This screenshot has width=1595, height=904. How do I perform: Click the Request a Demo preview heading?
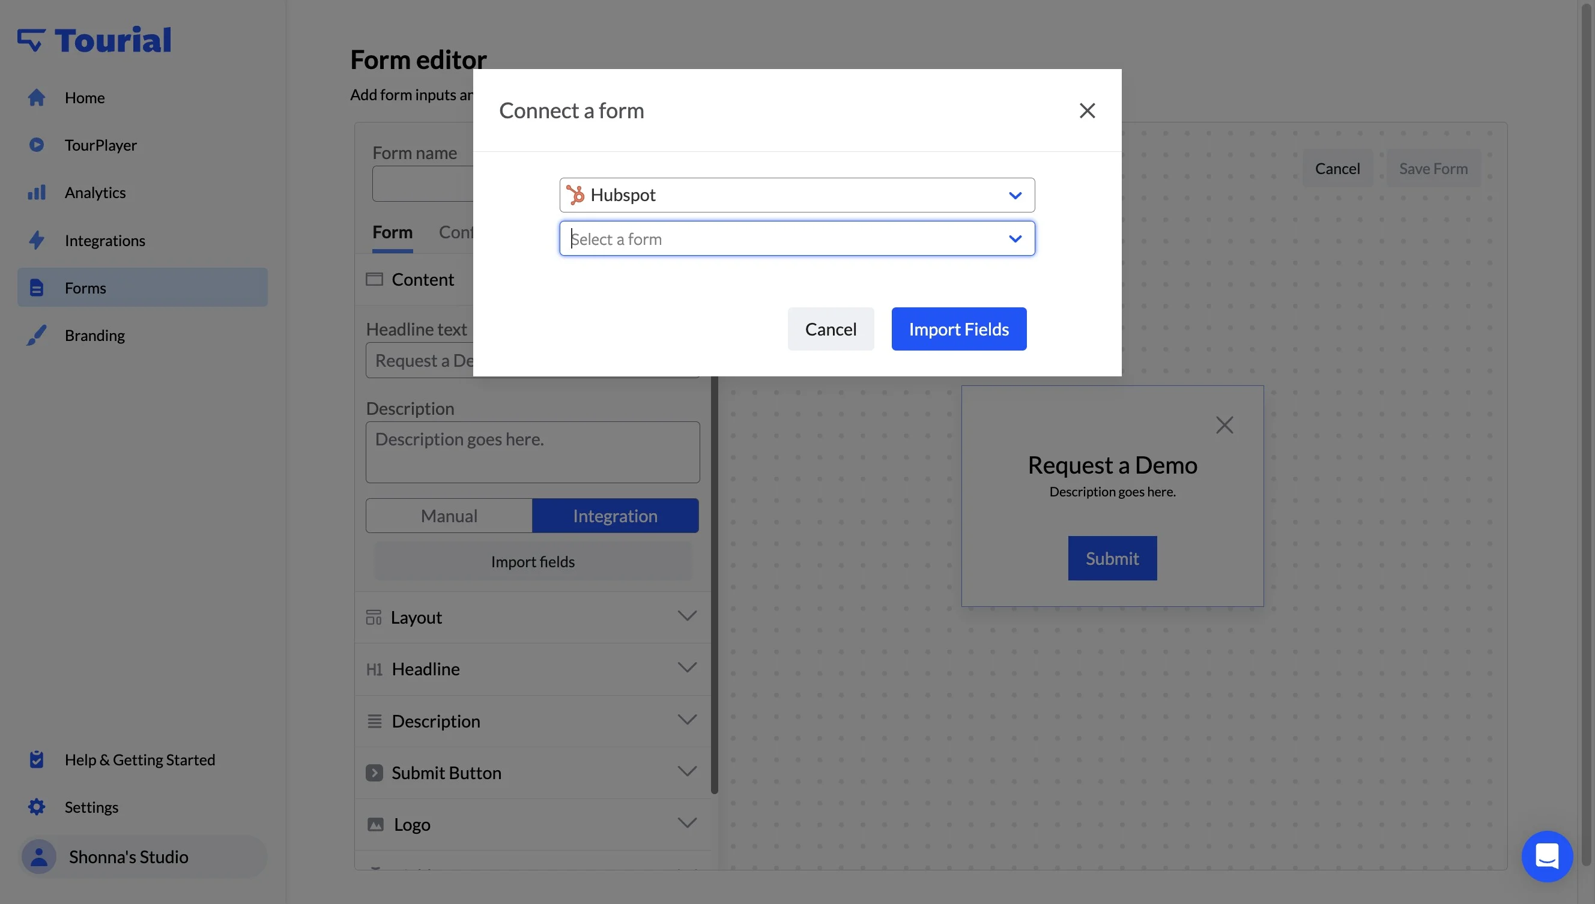click(x=1112, y=465)
